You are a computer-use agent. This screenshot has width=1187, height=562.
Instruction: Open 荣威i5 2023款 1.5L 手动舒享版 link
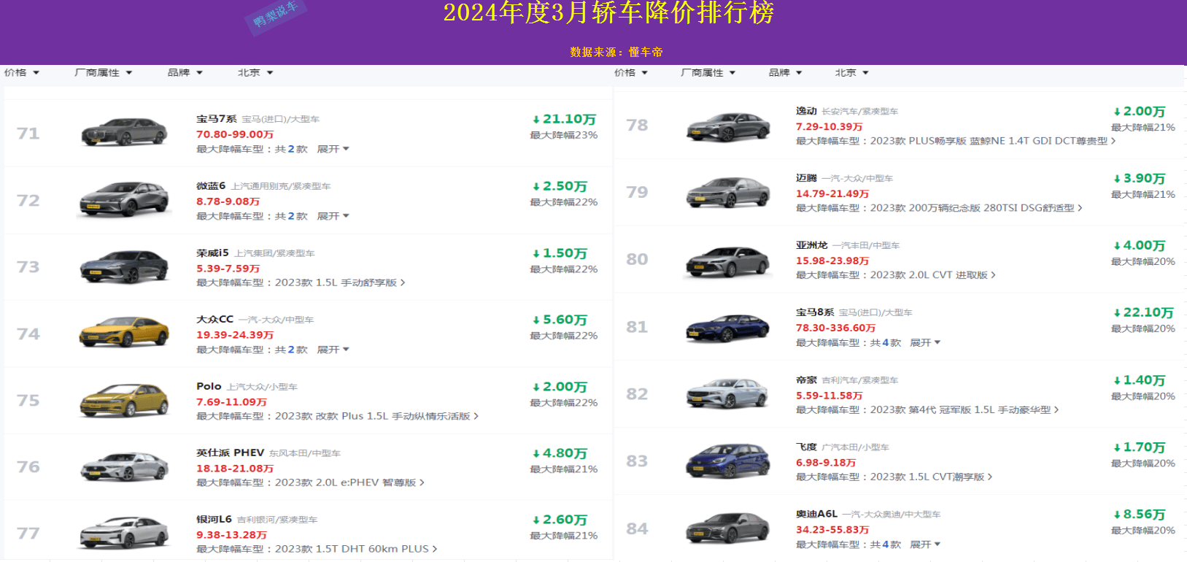[340, 282]
